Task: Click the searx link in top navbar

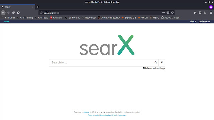Action: (6, 21)
